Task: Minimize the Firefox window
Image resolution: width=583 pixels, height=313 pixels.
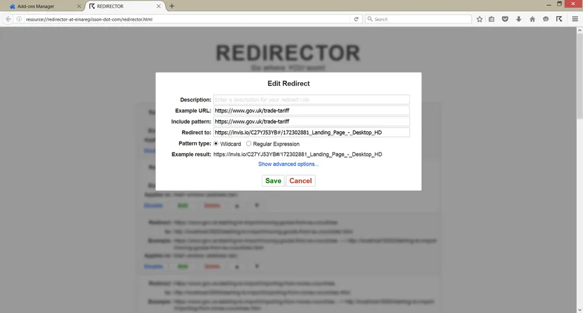Action: point(549,5)
